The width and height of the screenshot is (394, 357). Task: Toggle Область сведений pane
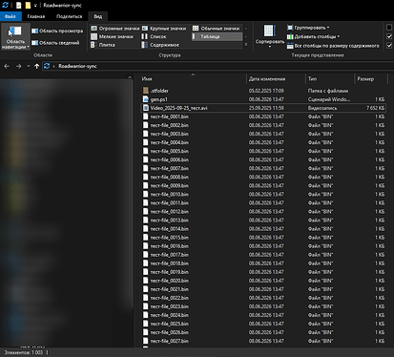pyautogui.click(x=55, y=43)
